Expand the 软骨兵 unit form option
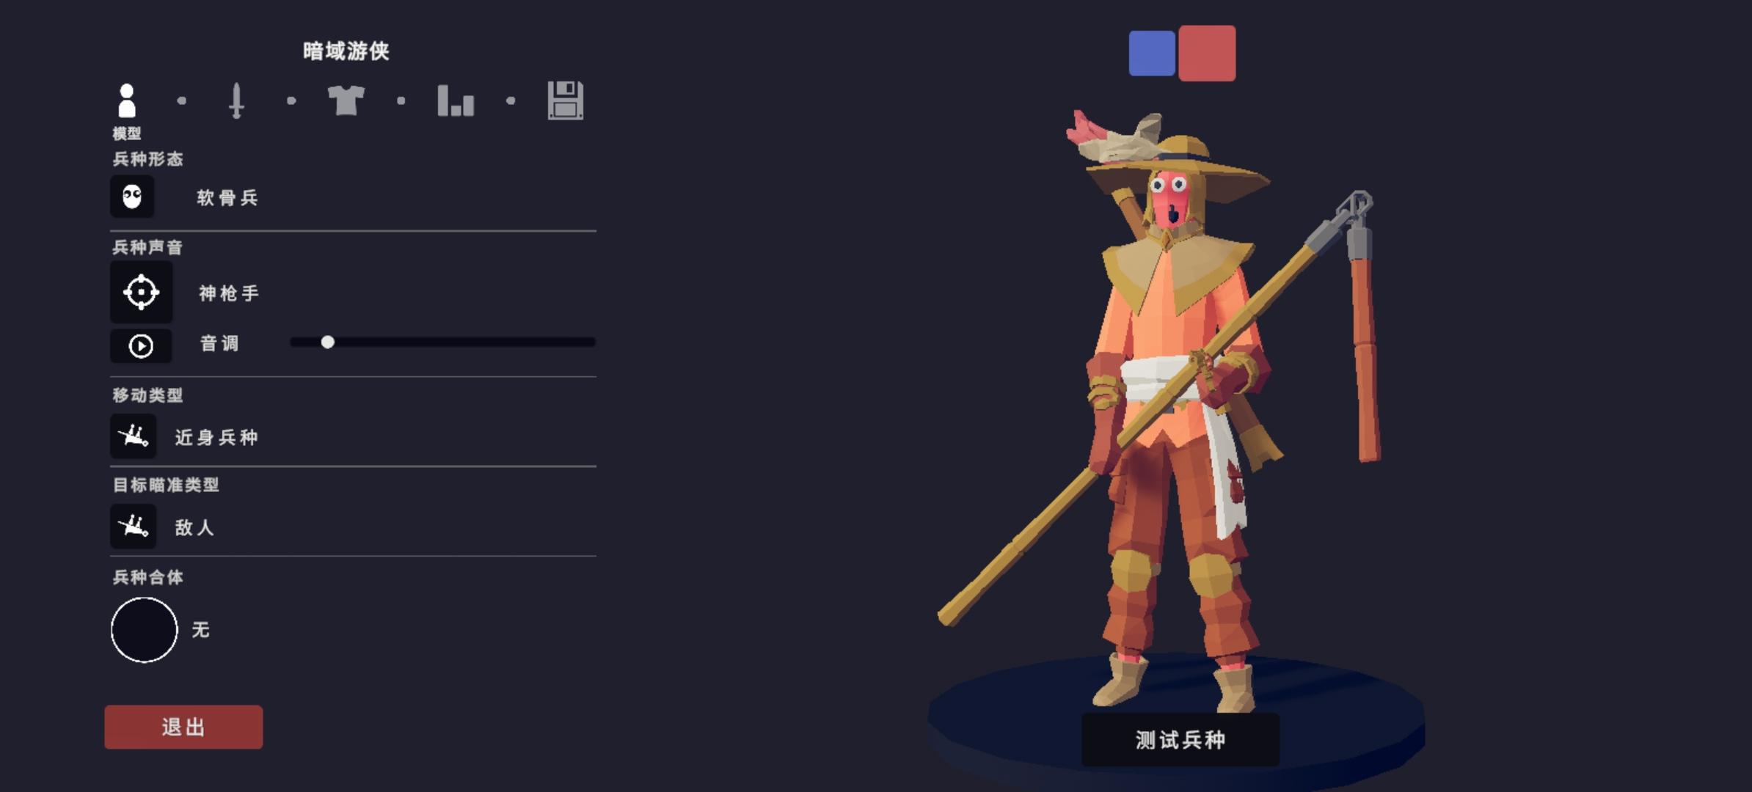 tap(227, 198)
